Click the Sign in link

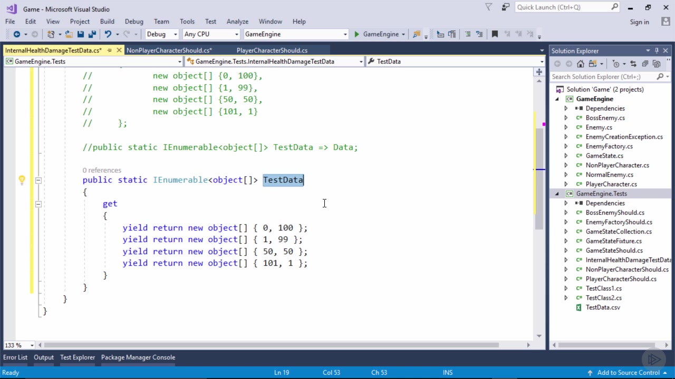point(639,22)
